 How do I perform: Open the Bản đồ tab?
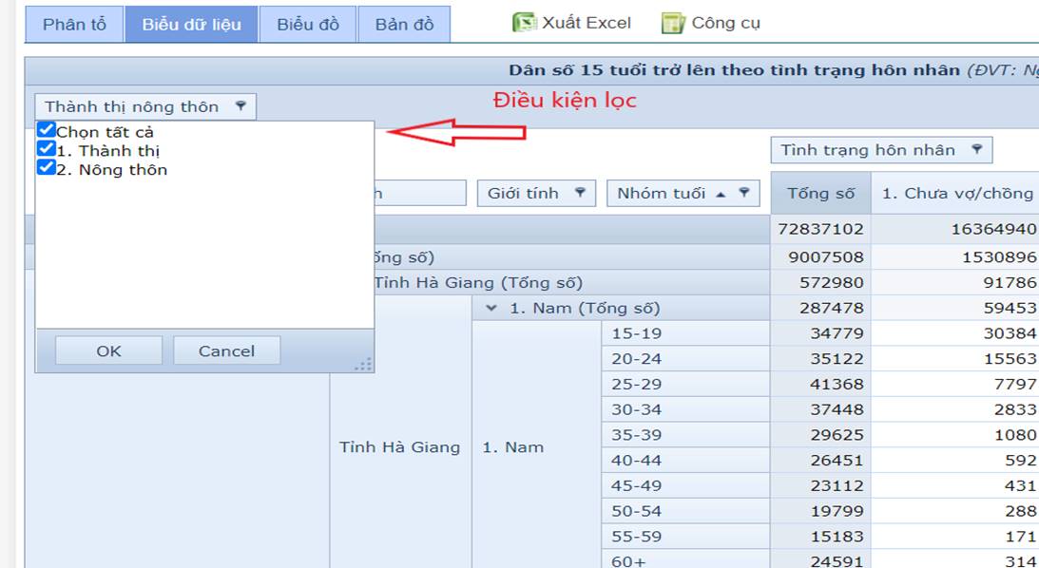coord(404,25)
